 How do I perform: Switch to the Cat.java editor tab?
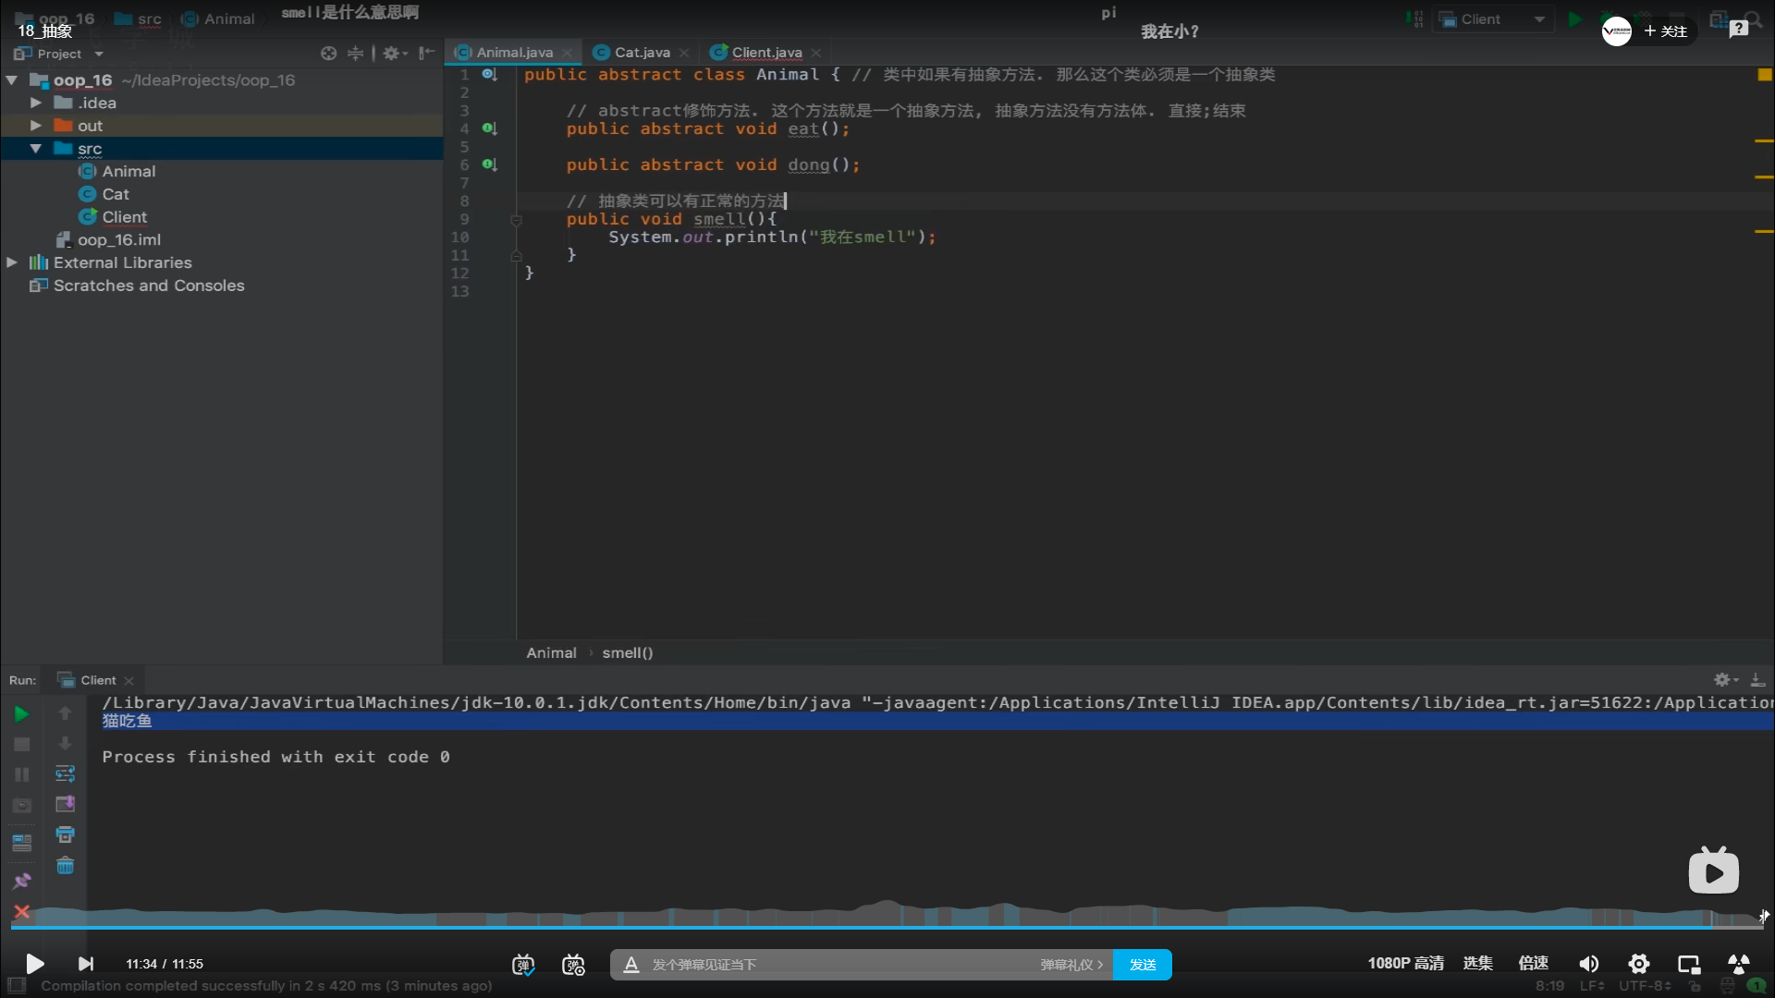(x=642, y=53)
